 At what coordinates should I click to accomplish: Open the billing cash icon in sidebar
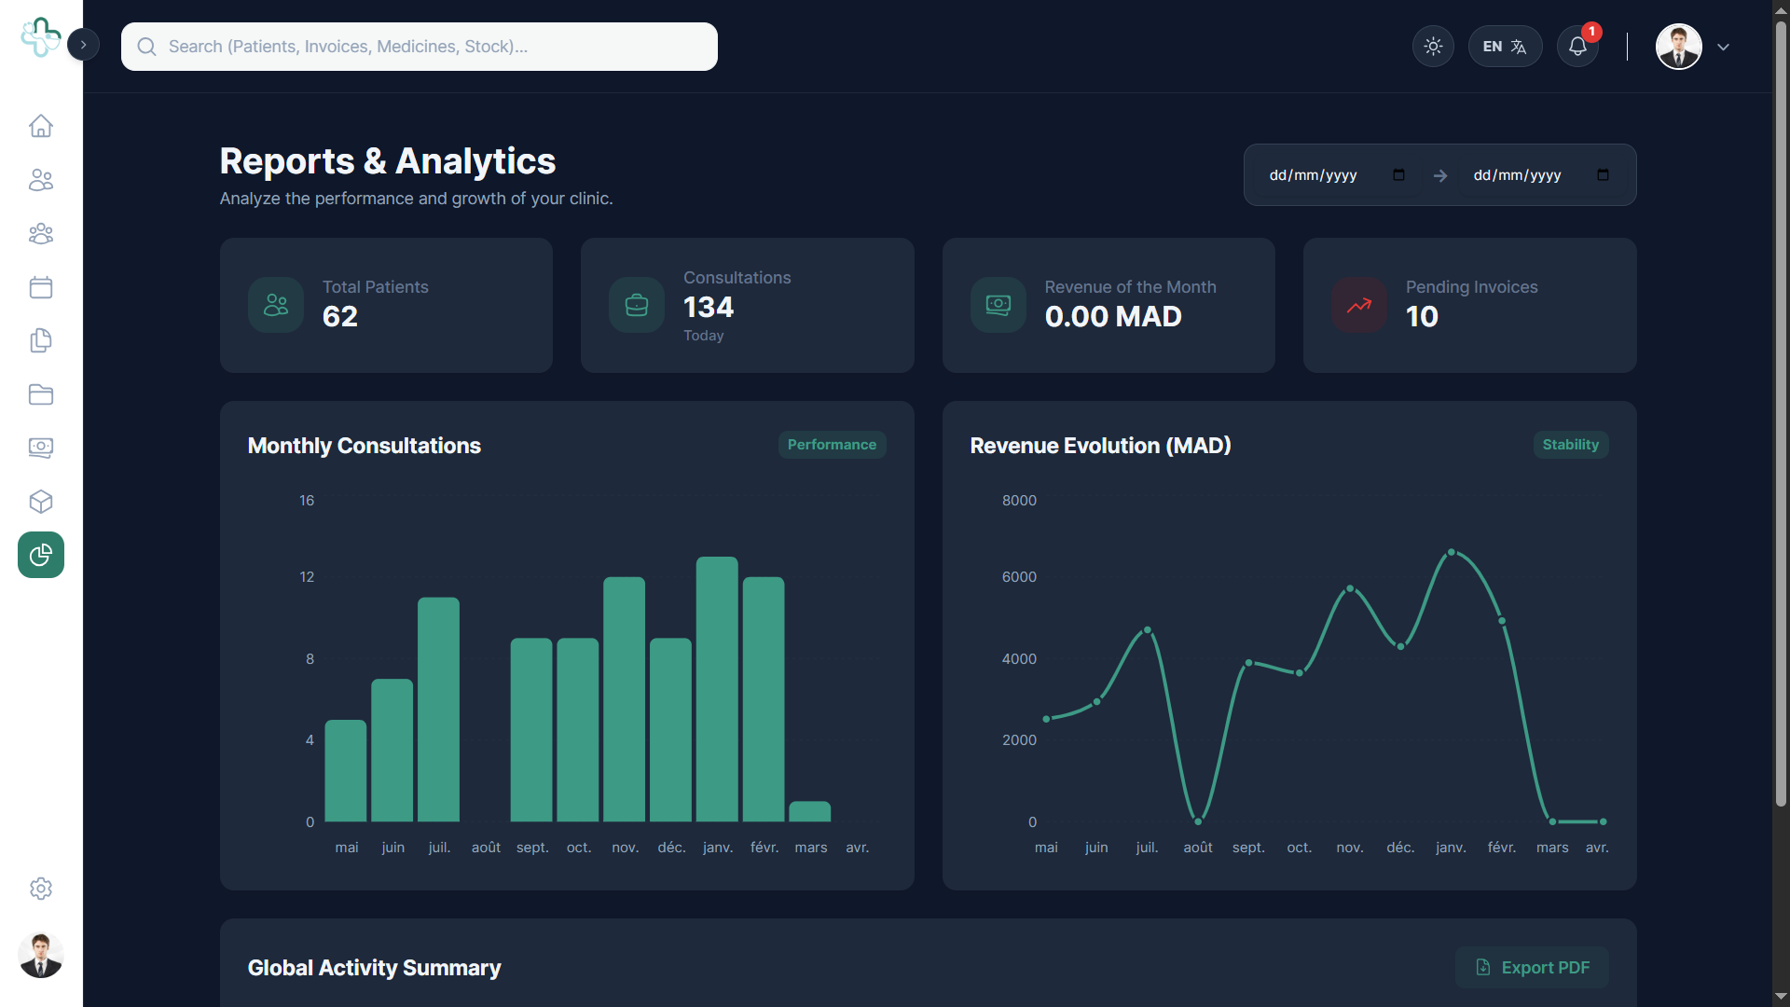click(x=41, y=448)
